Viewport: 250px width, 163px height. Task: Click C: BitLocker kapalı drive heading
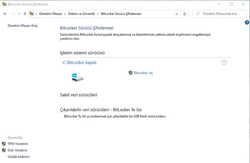click(79, 62)
